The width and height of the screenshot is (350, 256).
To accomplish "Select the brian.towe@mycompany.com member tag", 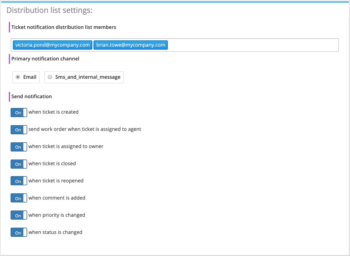I will [x=131, y=45].
